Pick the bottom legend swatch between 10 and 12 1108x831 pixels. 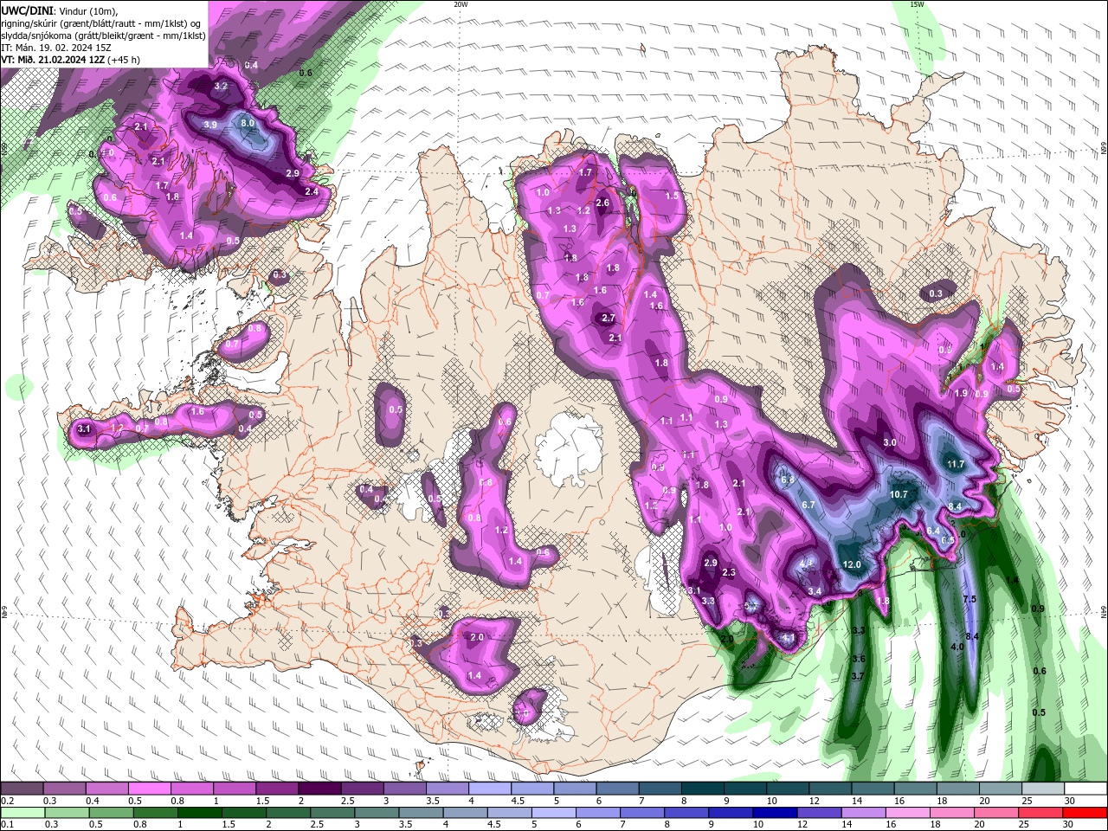click(x=775, y=813)
